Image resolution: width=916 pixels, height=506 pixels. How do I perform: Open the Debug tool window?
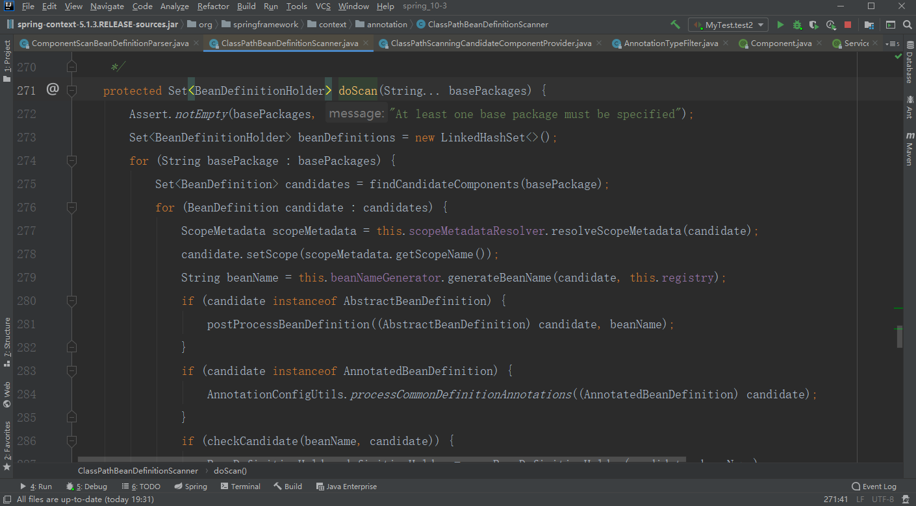pos(86,487)
